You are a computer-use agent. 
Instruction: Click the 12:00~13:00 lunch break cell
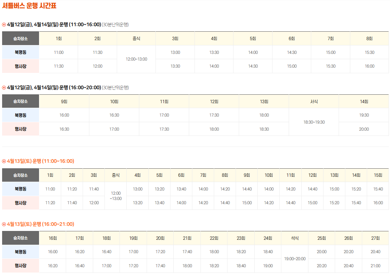click(x=136, y=59)
